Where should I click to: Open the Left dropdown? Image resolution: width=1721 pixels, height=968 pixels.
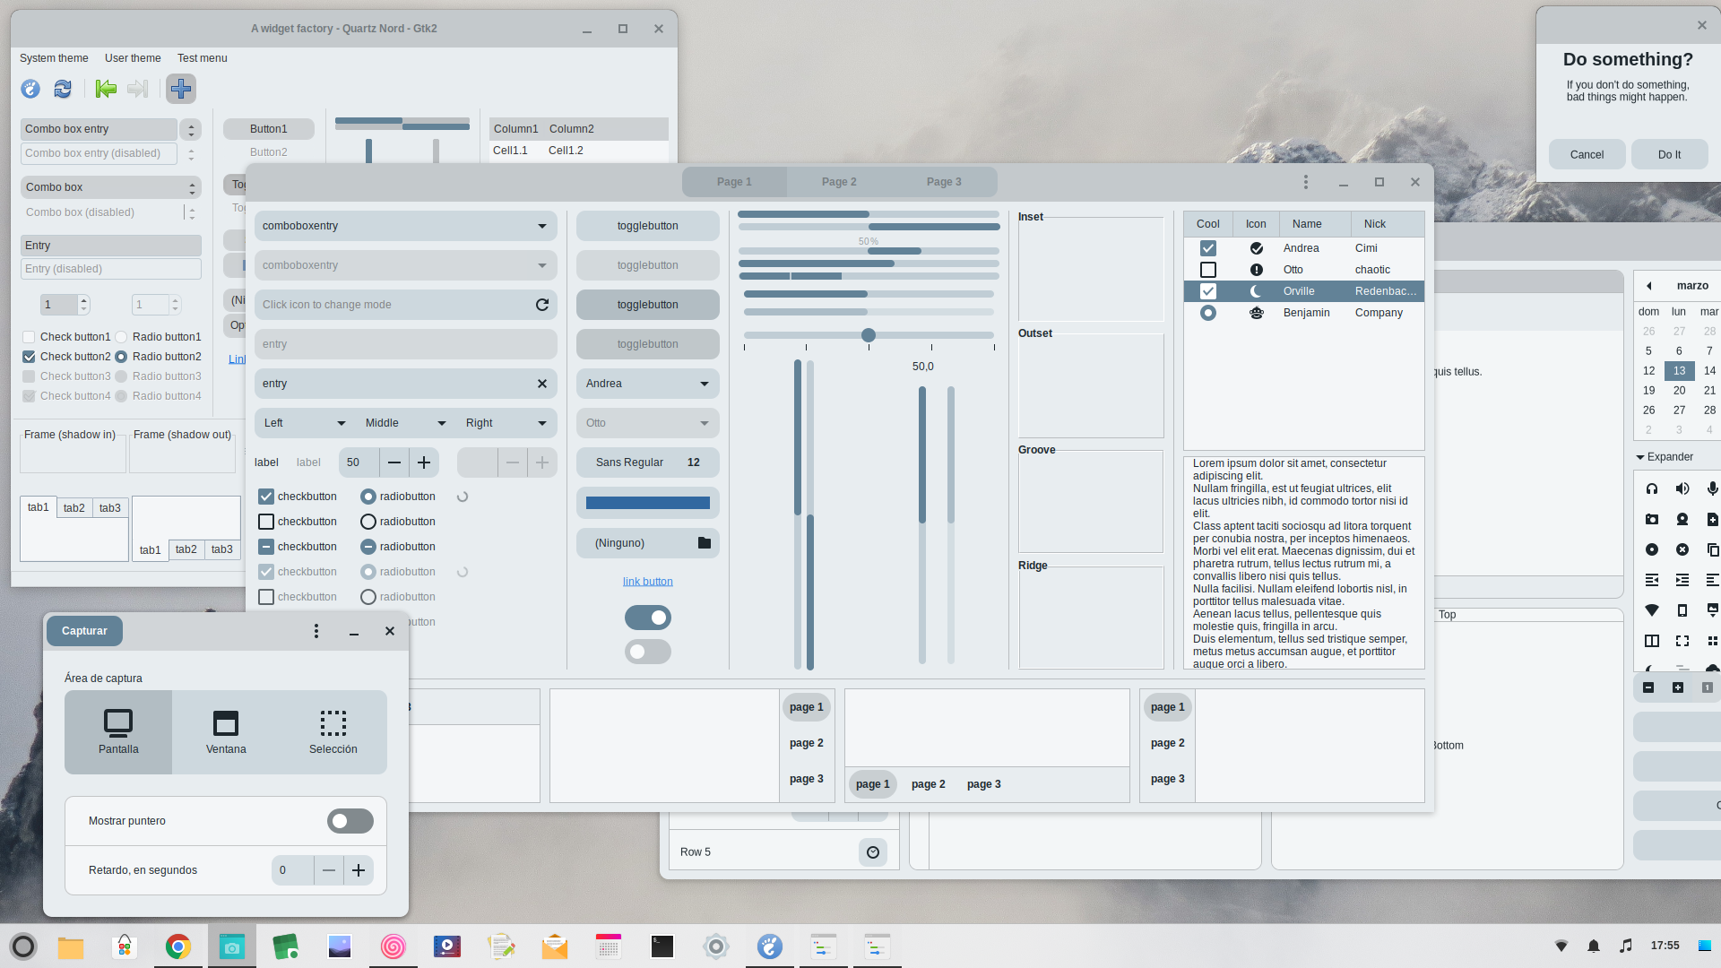click(x=305, y=423)
